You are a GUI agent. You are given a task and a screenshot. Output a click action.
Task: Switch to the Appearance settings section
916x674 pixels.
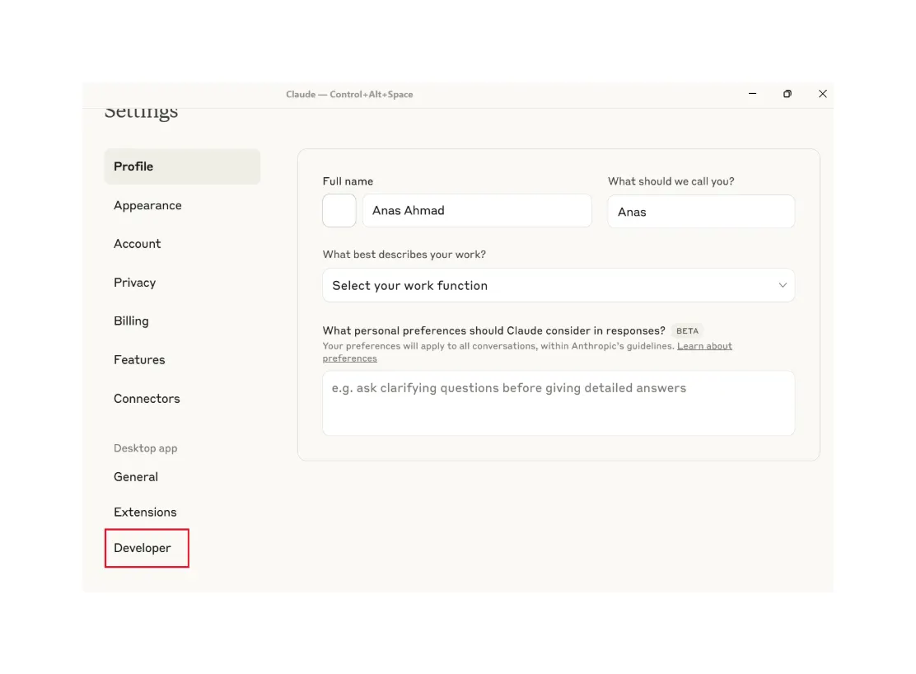[147, 205]
